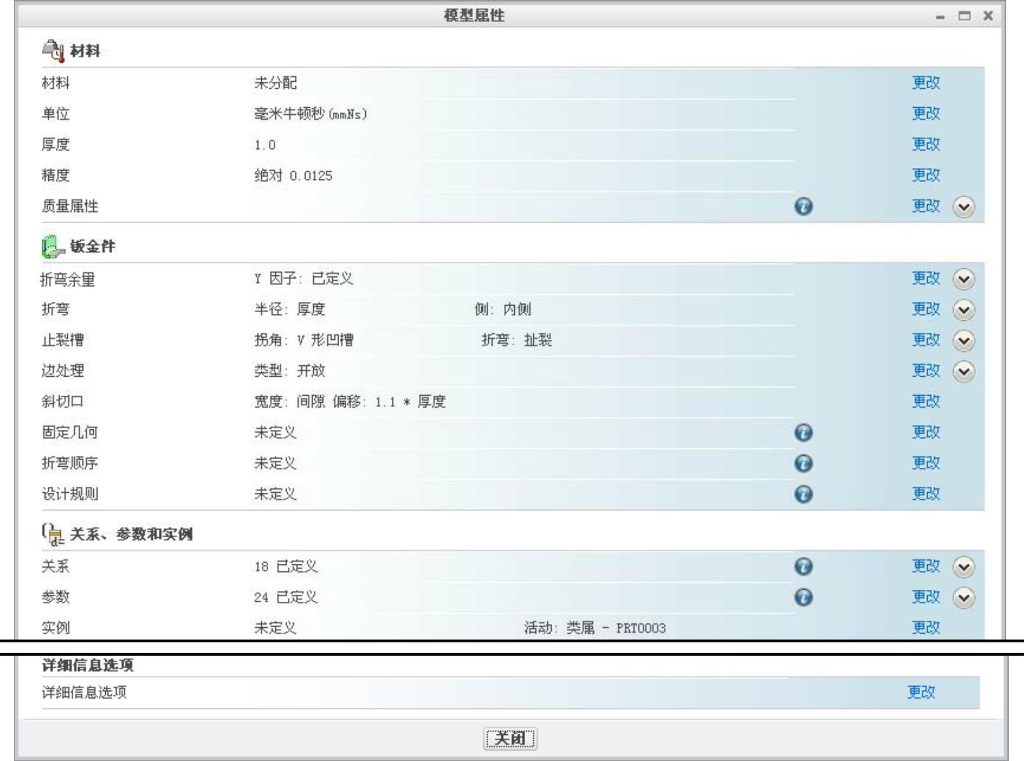This screenshot has width=1024, height=761.
Task: Expand the 质量属性 row details
Action: coord(964,207)
